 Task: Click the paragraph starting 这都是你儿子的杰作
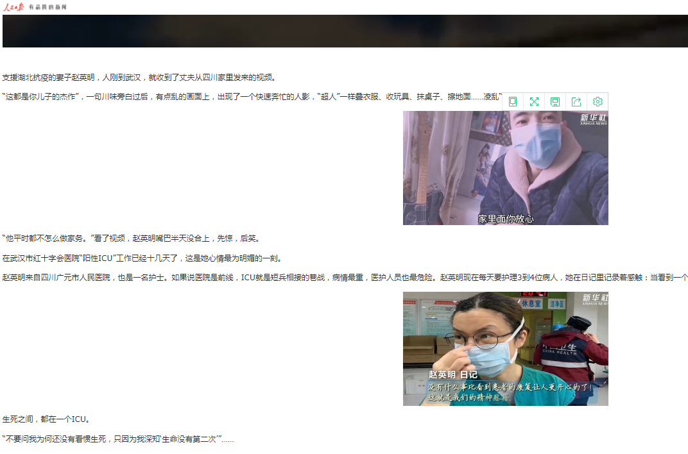click(x=250, y=97)
